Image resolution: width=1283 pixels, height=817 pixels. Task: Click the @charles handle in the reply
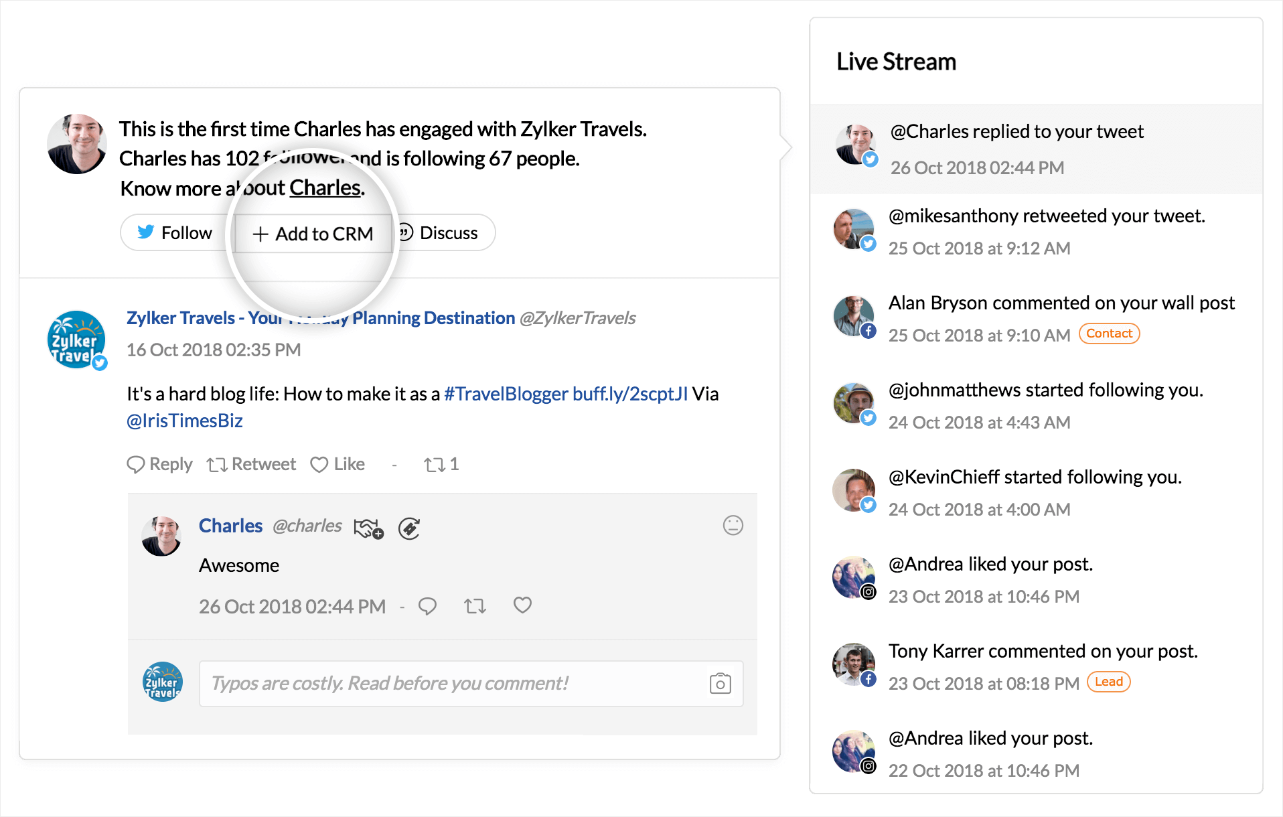pos(307,526)
